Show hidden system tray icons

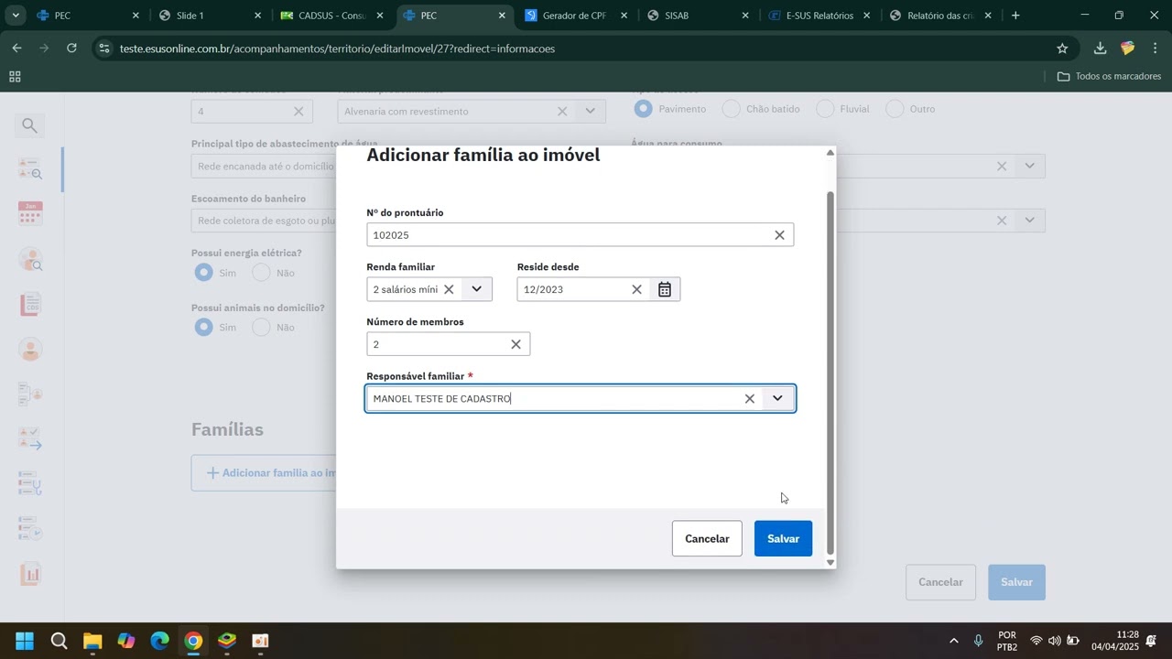click(954, 641)
